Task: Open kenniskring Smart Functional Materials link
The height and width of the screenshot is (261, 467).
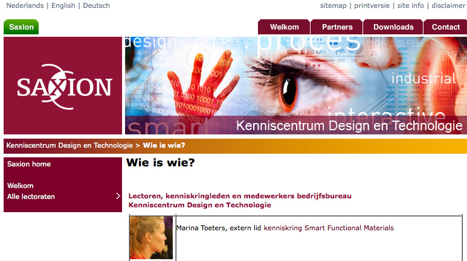Action: (329, 228)
